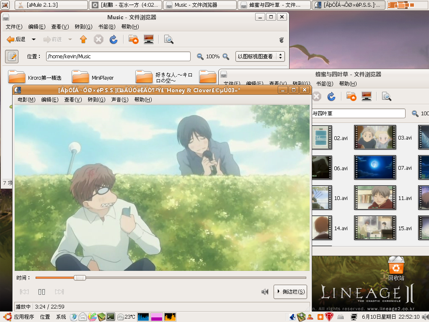This screenshot has height=322, width=429.
Task: Select the 11.avi video thumbnail
Action: (x=375, y=197)
